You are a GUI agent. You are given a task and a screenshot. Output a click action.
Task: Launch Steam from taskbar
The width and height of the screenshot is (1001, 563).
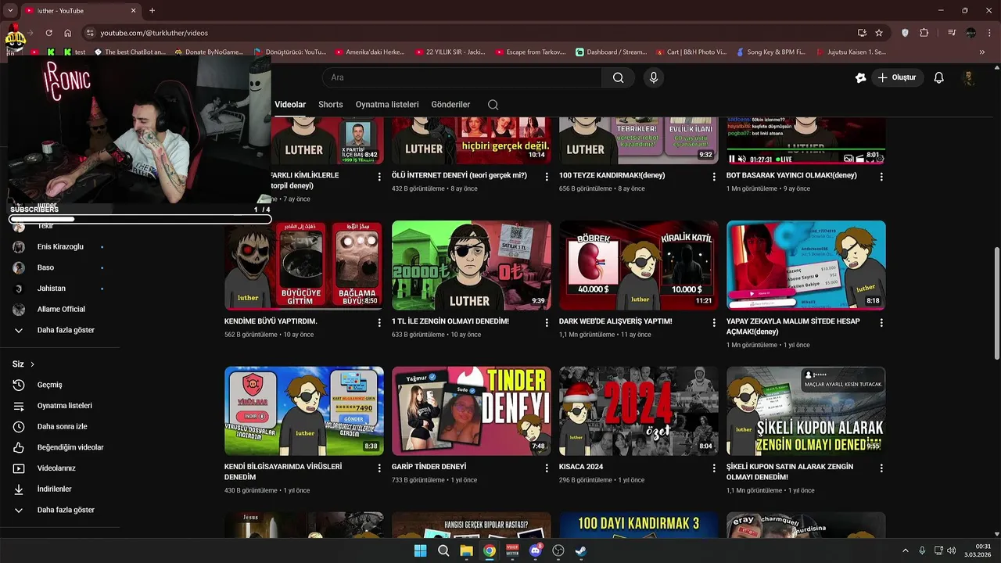click(581, 550)
